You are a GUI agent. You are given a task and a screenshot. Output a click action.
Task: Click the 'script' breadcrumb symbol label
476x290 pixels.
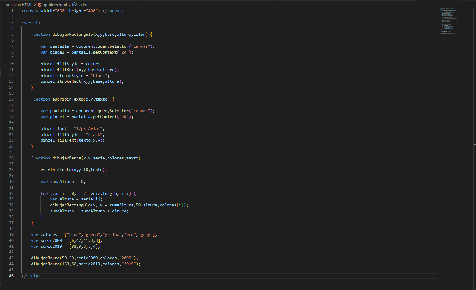coord(82,5)
